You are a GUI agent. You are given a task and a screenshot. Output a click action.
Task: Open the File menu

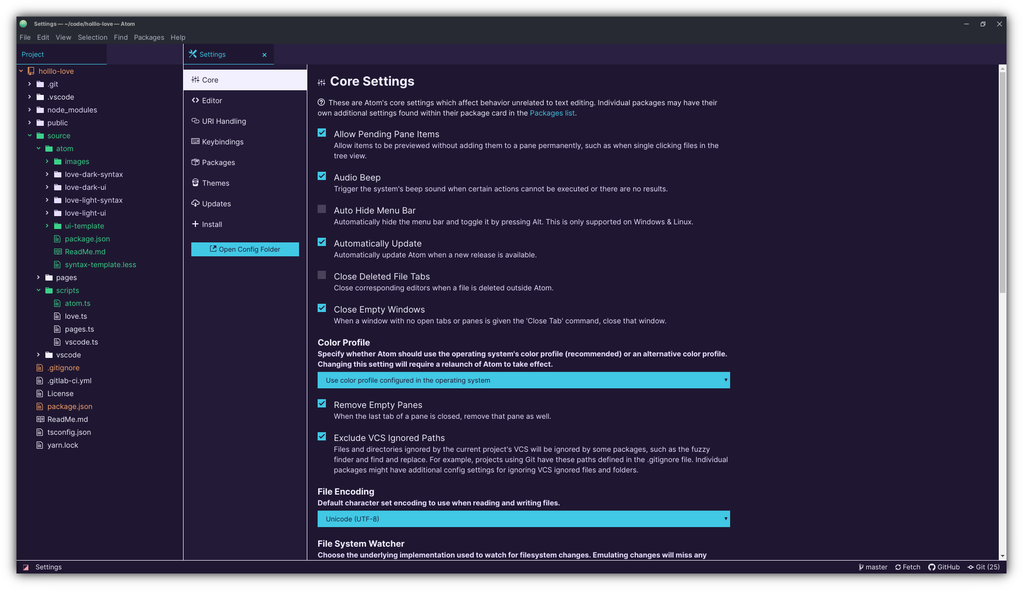click(25, 37)
